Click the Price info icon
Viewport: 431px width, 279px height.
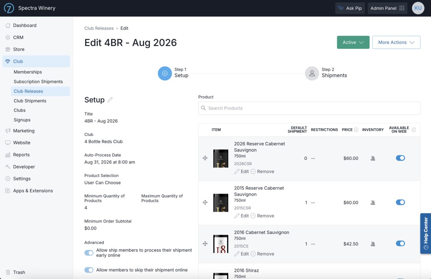[356, 130]
